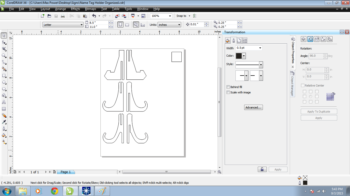Click the Paste toolbar icon
Screen dimensions: 350x196
pos(85,16)
